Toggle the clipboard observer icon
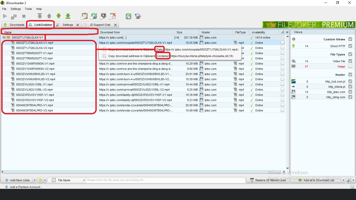Screen dimensions: 356x200 click(x=84, y=16)
